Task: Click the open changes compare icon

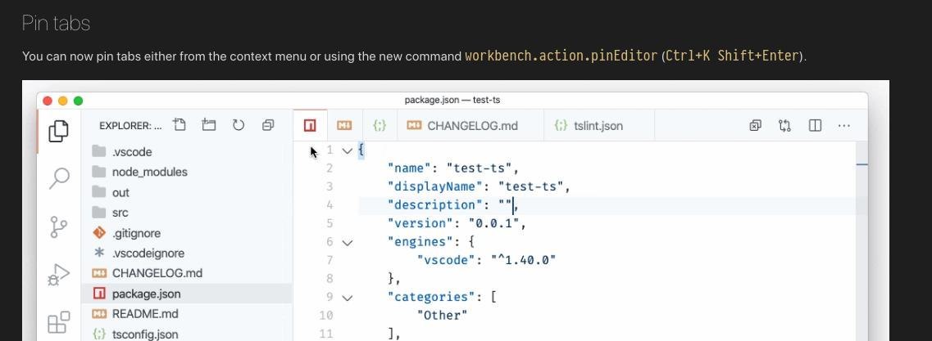Action: point(784,126)
